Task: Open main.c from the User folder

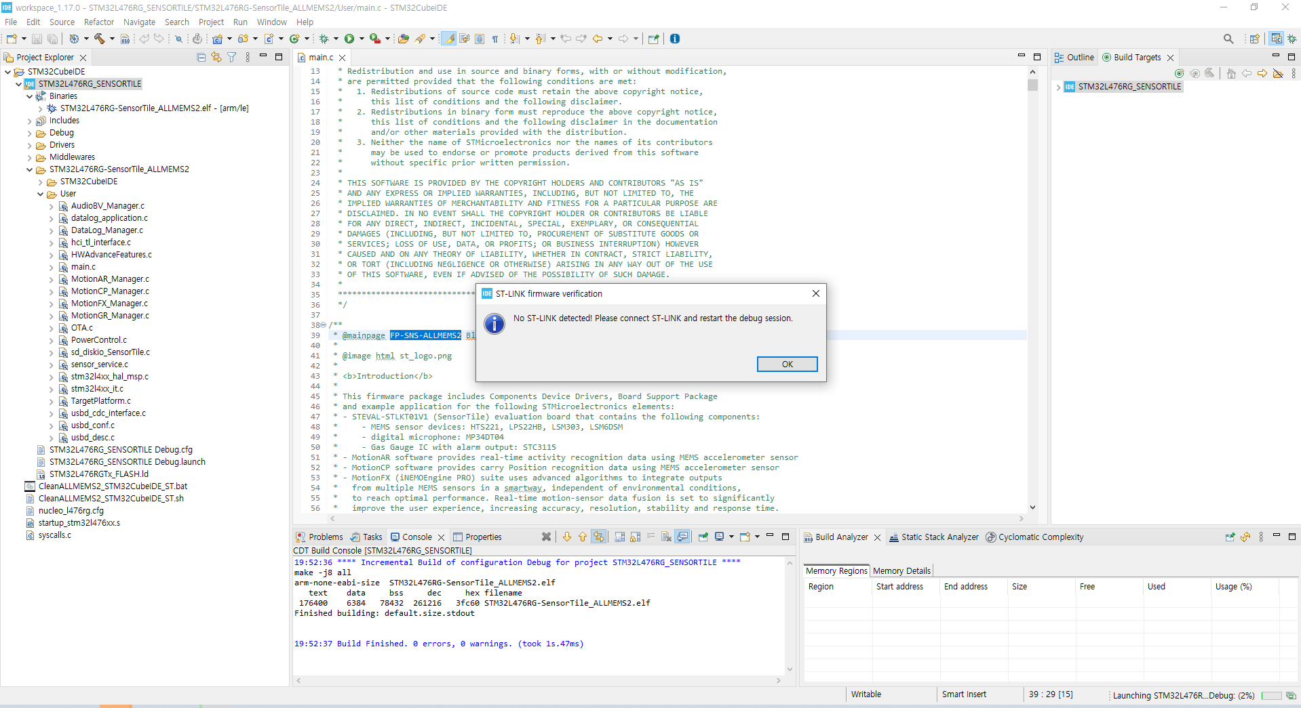Action: point(83,267)
